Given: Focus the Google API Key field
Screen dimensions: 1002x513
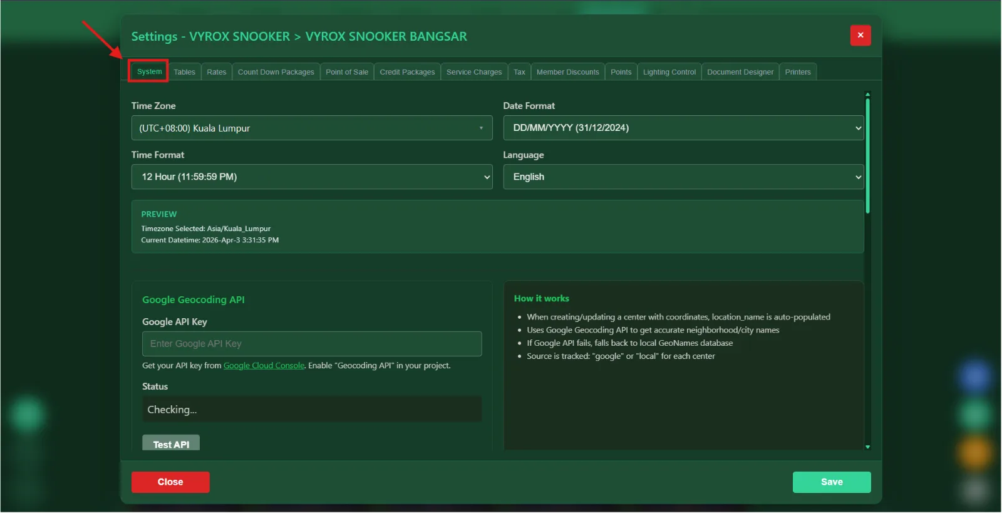Looking at the screenshot, I should (x=312, y=344).
